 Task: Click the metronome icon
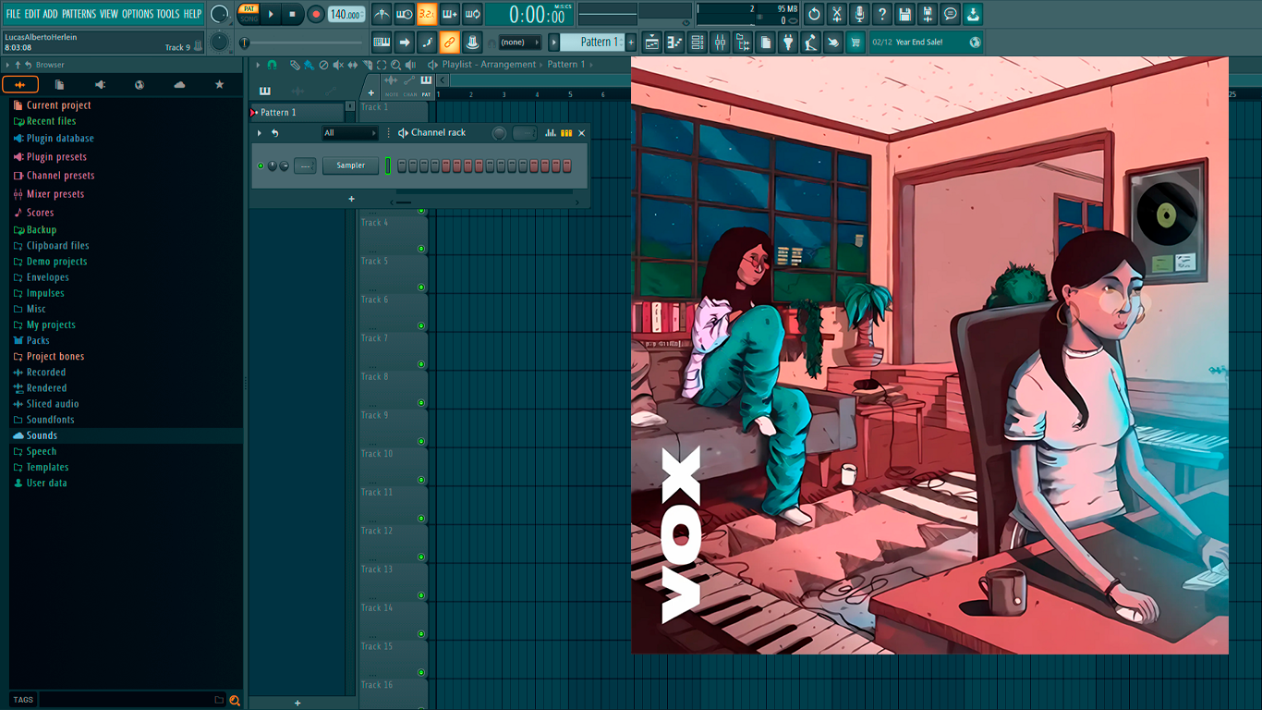382,15
